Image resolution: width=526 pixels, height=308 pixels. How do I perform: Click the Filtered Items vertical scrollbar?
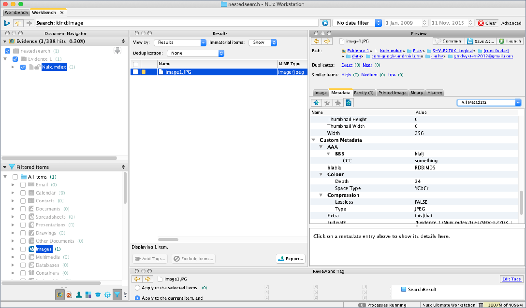[126, 188]
